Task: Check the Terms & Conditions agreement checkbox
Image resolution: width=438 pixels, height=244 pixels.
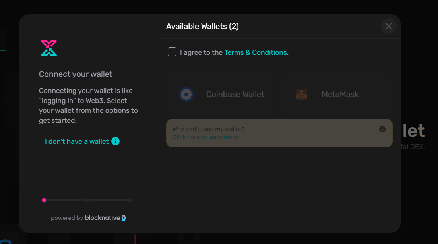Action: 172,52
